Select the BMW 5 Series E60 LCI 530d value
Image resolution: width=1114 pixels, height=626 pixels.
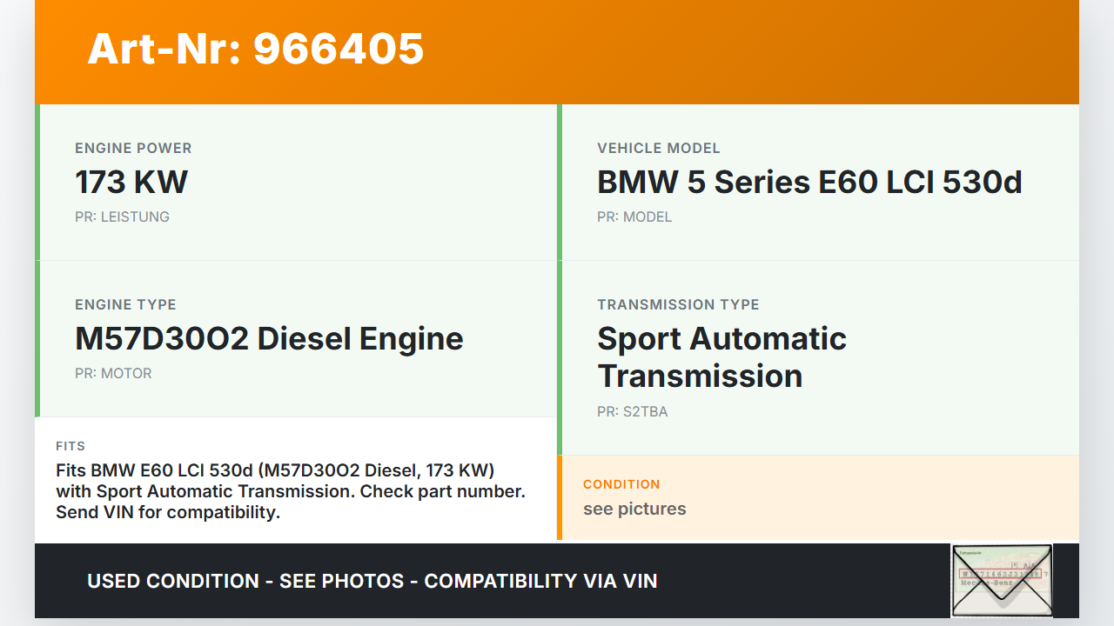tap(809, 182)
